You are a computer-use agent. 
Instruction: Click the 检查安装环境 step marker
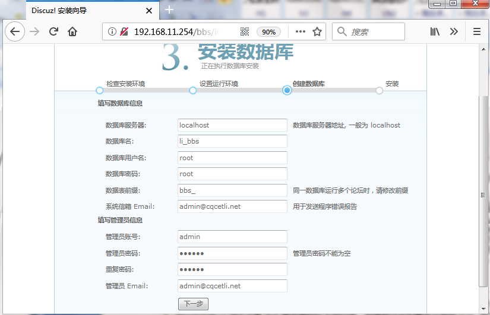pos(99,91)
